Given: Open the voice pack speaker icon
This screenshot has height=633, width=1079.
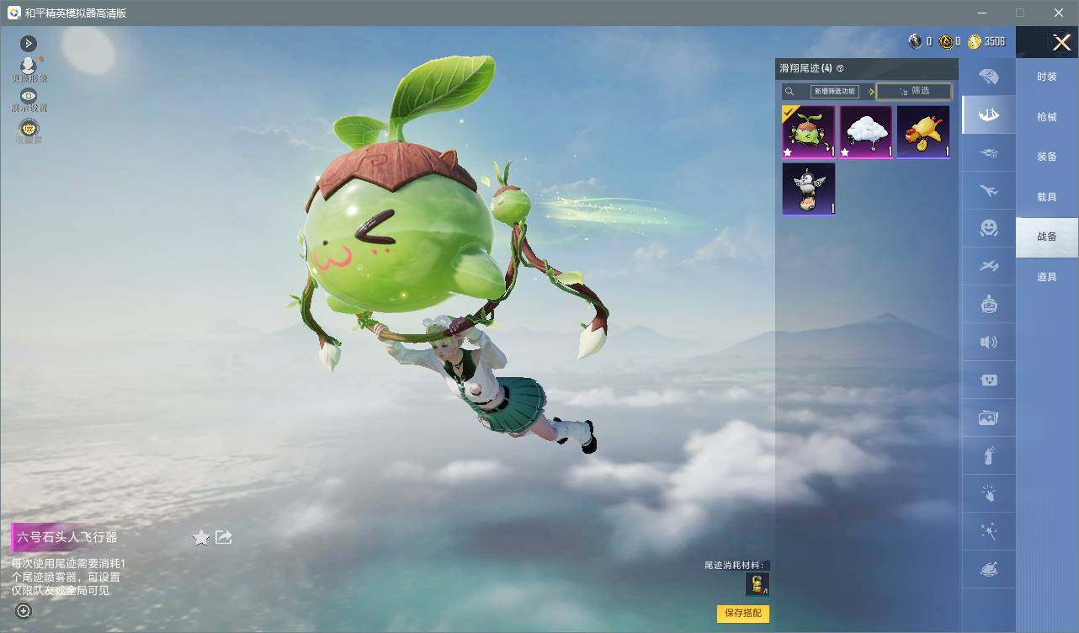Looking at the screenshot, I should [x=989, y=342].
